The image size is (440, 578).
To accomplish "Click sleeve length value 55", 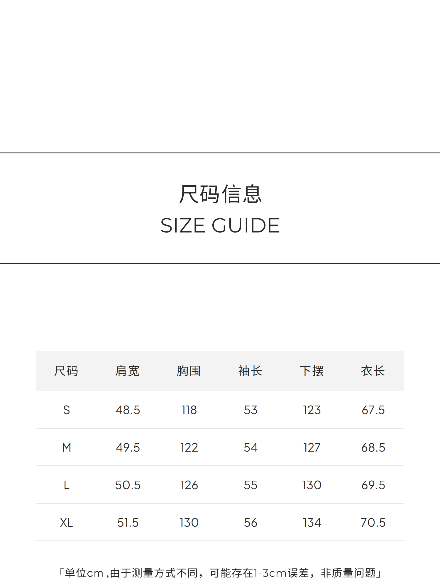I will point(251,485).
